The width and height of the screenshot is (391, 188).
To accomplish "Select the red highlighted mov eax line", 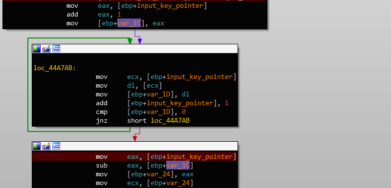I will 135,156.
